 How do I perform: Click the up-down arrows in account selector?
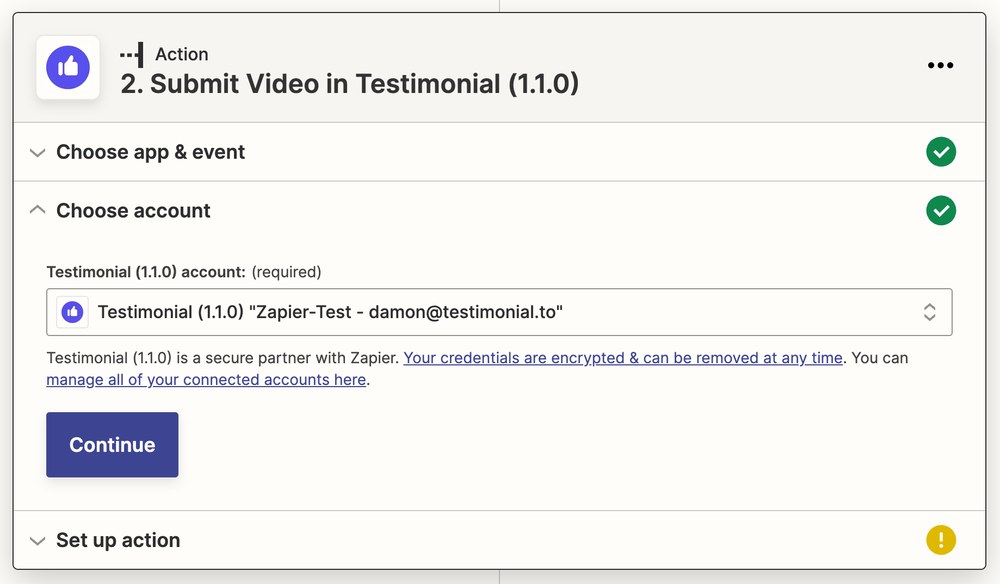[929, 312]
